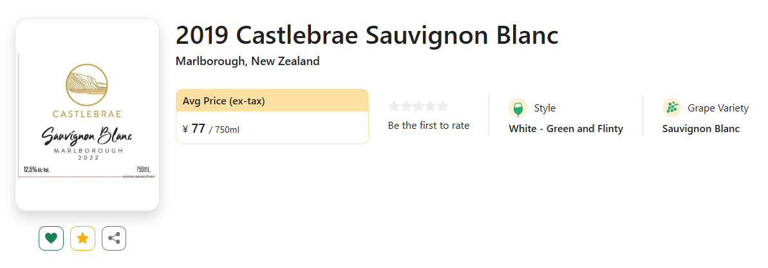
Task: Click the ¥ 77 price value
Action: (x=194, y=129)
